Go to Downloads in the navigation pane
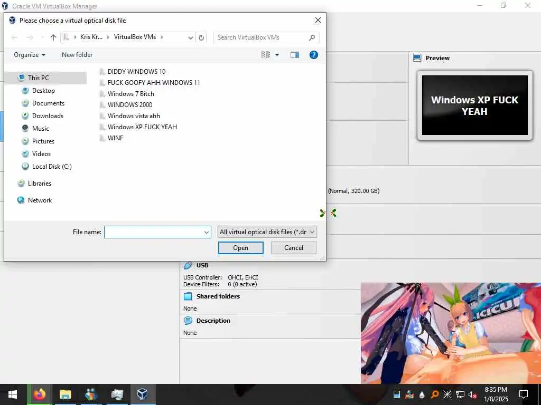This screenshot has width=541, height=405. (x=48, y=116)
